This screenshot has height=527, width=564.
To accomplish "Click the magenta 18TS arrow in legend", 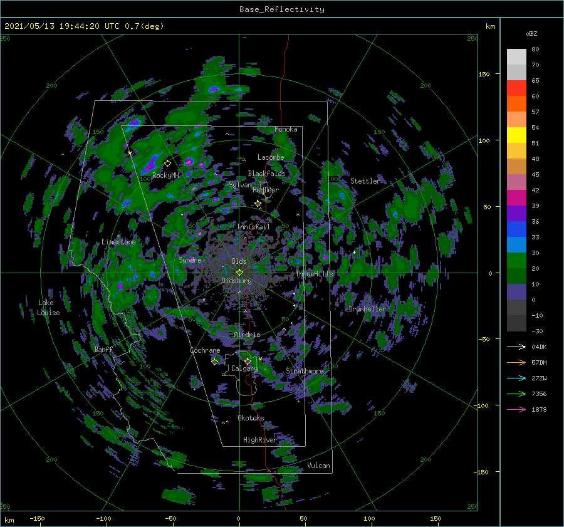I will [516, 409].
